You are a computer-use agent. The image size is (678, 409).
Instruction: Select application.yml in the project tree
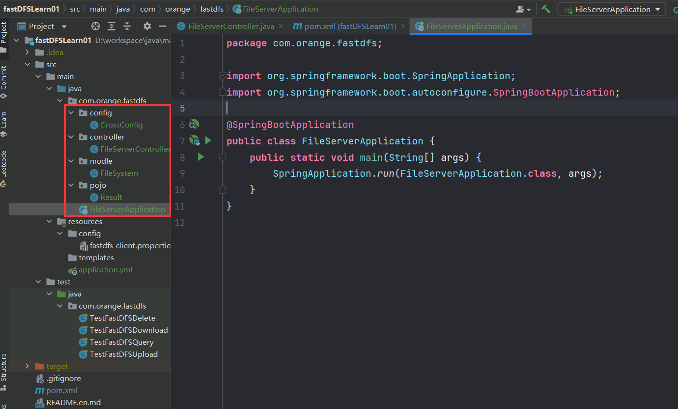pos(105,269)
